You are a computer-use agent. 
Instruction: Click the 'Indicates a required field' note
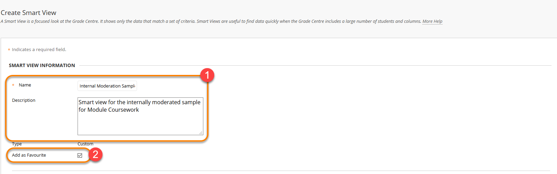(39, 49)
